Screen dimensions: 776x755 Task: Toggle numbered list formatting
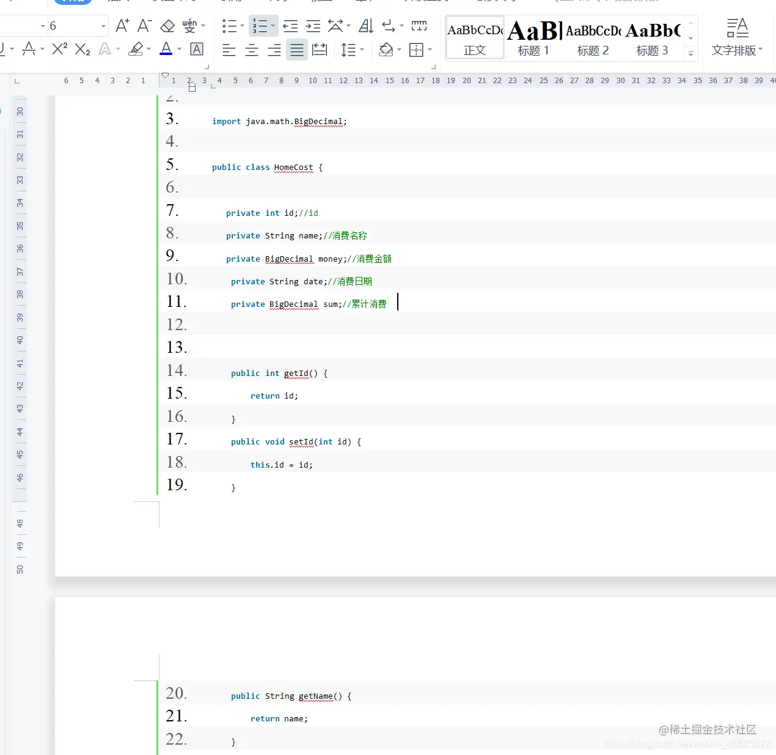pos(260,26)
